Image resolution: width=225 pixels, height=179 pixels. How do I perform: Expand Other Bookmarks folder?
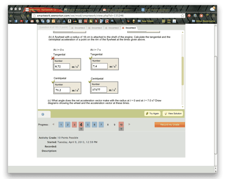203,21
